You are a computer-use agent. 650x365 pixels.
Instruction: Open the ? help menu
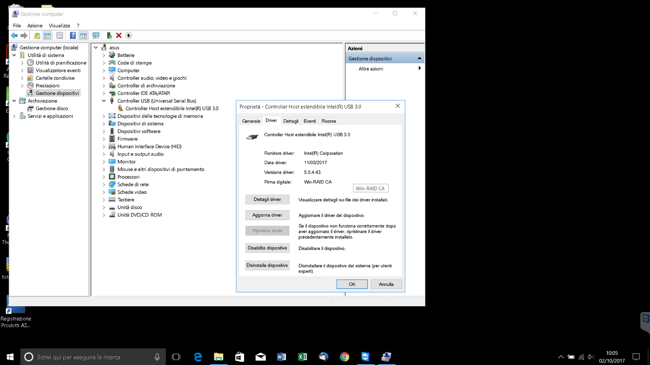pos(78,26)
